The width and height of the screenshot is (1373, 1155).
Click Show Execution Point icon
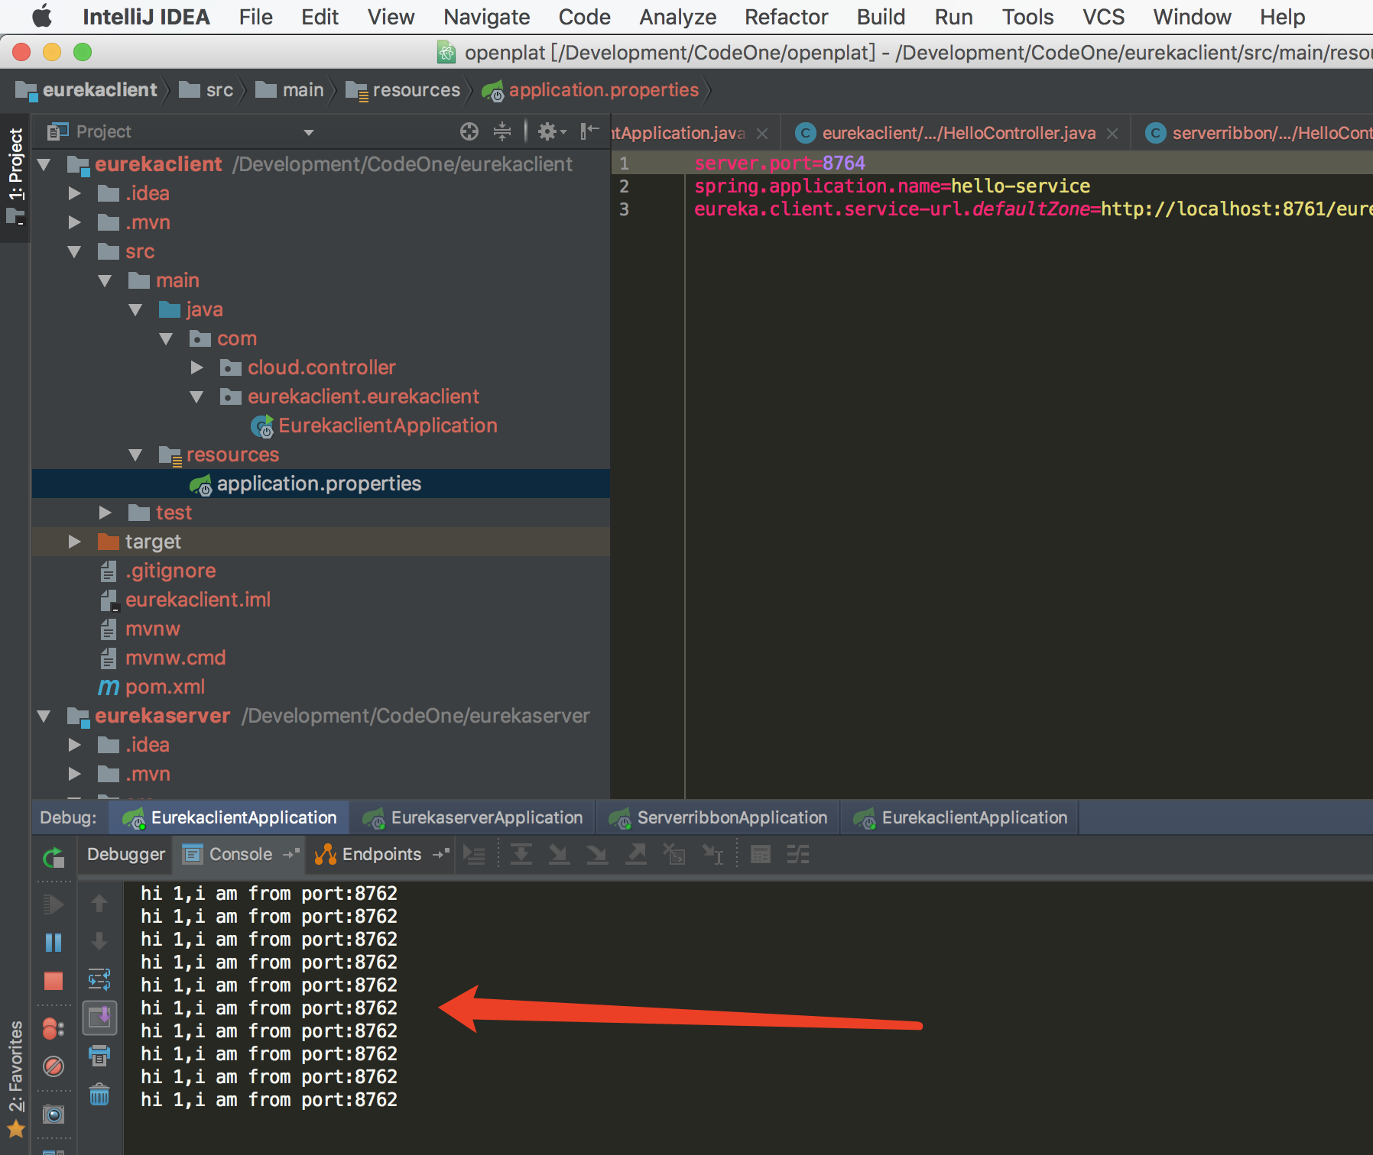coord(475,855)
